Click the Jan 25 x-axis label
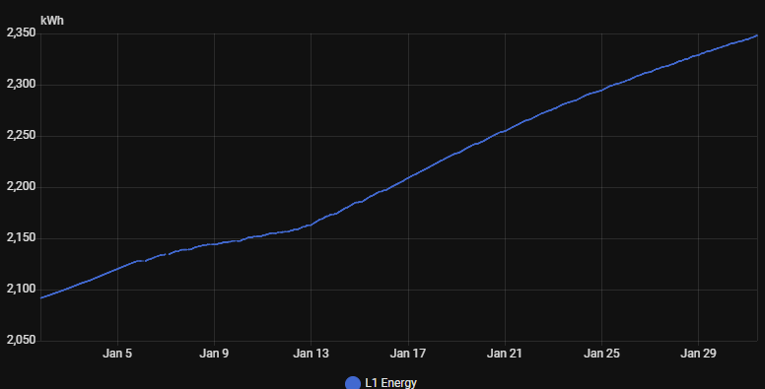Viewport: 765px width, 389px height. pos(601,354)
